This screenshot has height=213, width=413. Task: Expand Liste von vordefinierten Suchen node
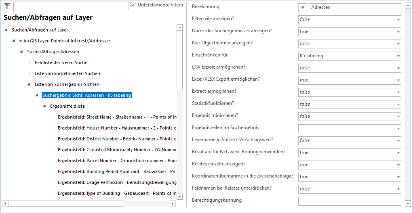point(29,73)
